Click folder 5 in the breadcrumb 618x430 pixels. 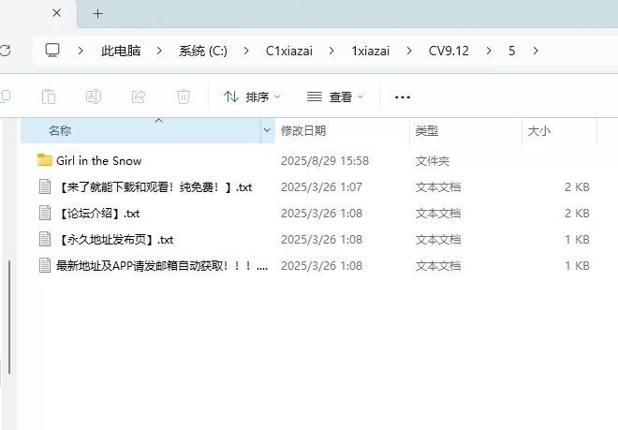pyautogui.click(x=511, y=51)
